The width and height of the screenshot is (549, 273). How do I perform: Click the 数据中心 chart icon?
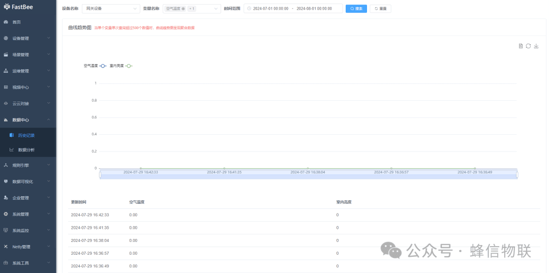(6, 119)
